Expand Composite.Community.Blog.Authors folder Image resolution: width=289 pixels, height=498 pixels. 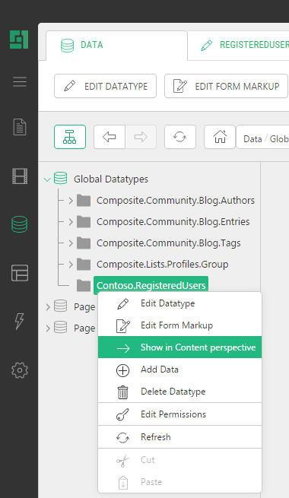pos(71,201)
